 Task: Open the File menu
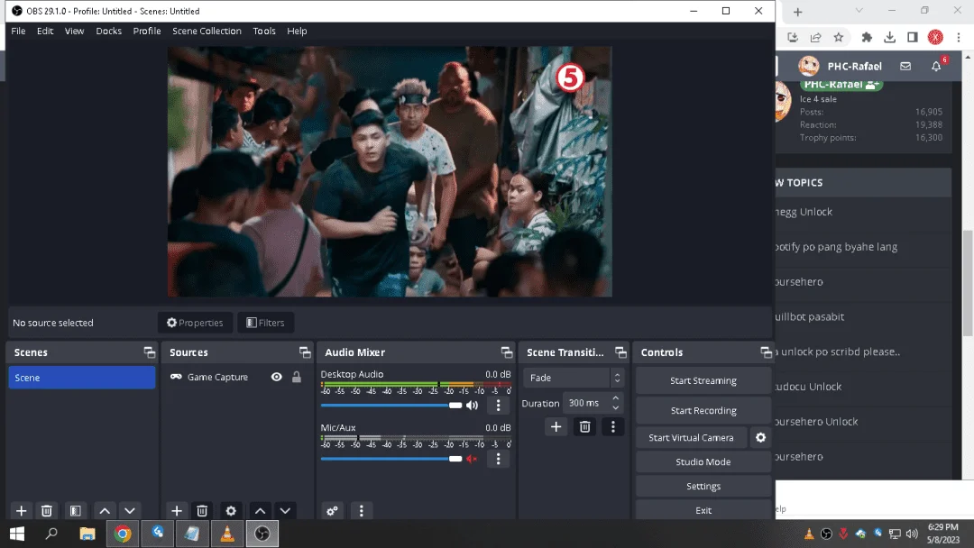pyautogui.click(x=18, y=31)
